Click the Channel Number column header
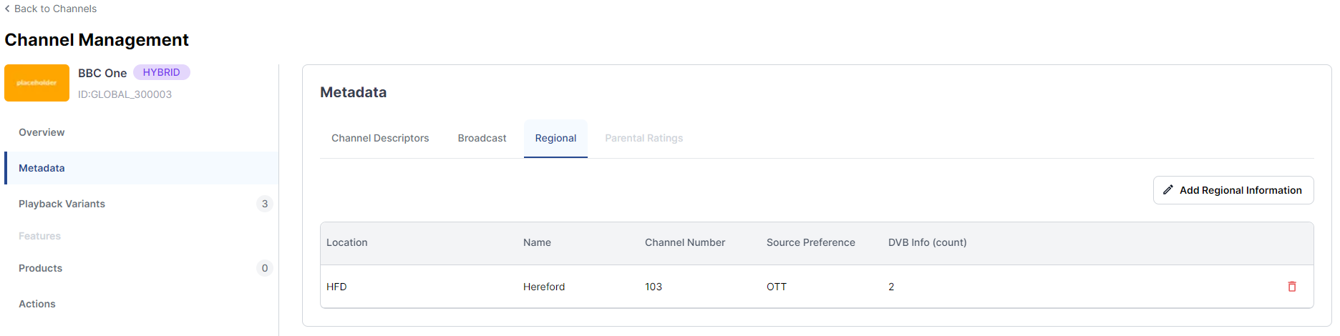This screenshot has height=336, width=1340. (685, 242)
